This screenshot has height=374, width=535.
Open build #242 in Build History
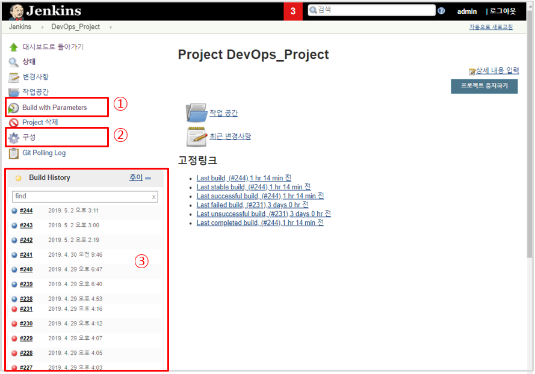pyautogui.click(x=26, y=240)
